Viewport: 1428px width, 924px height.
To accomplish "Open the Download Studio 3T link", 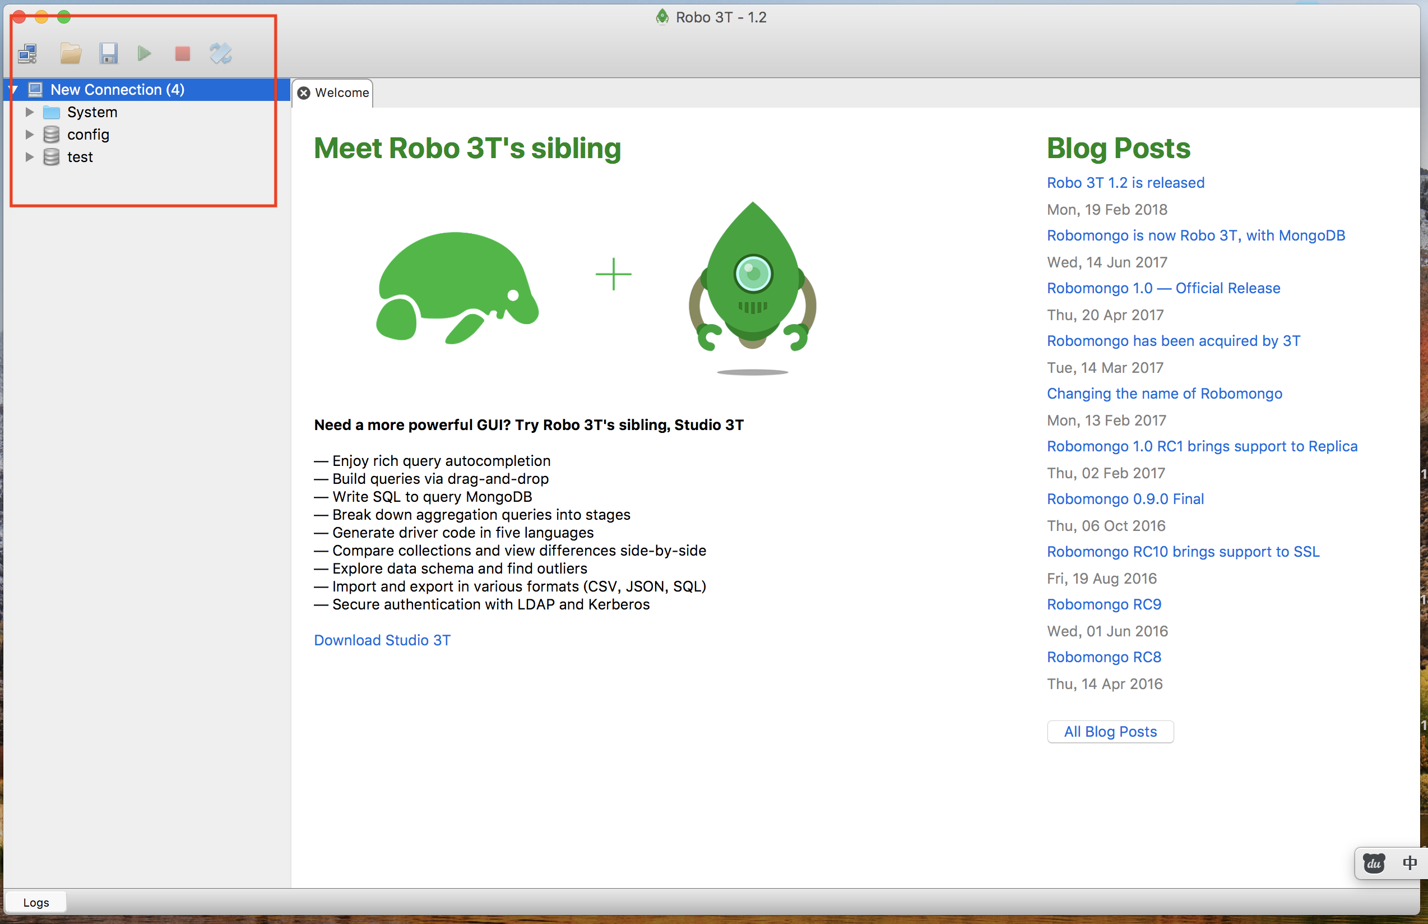I will (x=382, y=640).
